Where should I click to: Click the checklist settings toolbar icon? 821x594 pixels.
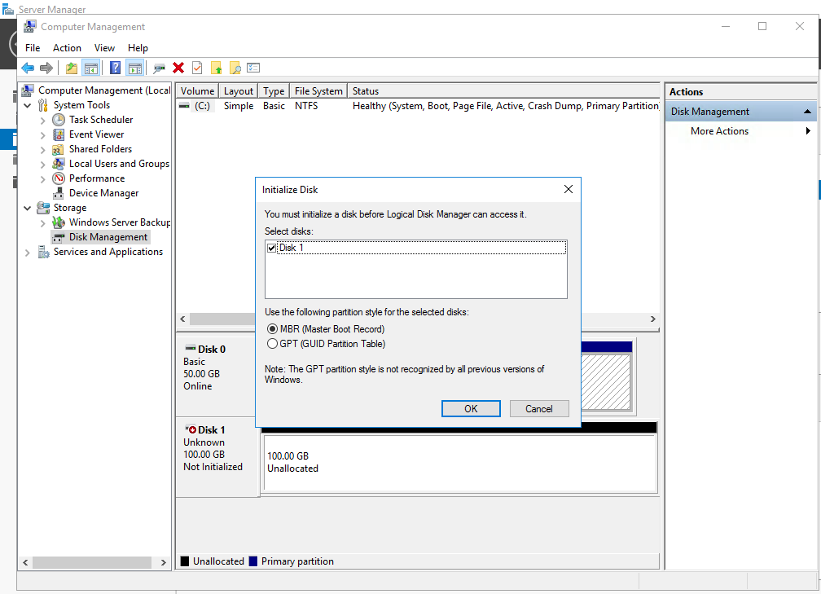[253, 68]
